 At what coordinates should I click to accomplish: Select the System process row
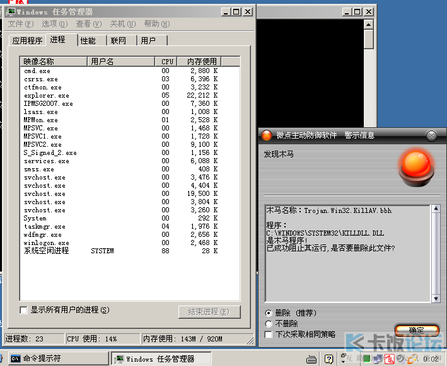tap(130, 219)
